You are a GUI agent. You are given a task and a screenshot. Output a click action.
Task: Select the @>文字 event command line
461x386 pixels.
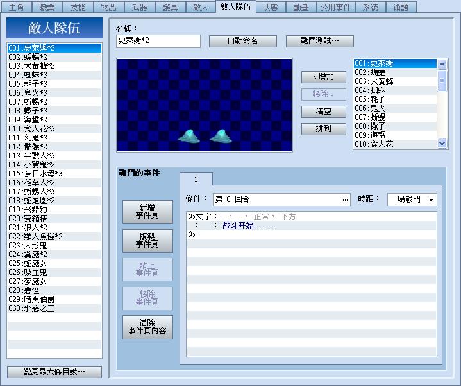pyautogui.click(x=312, y=217)
